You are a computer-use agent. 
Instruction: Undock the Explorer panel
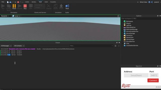158,16
